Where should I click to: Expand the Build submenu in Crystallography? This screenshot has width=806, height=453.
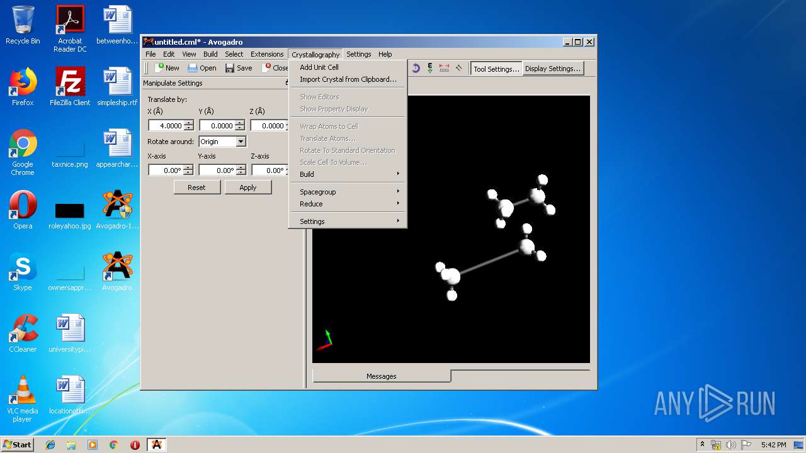348,174
